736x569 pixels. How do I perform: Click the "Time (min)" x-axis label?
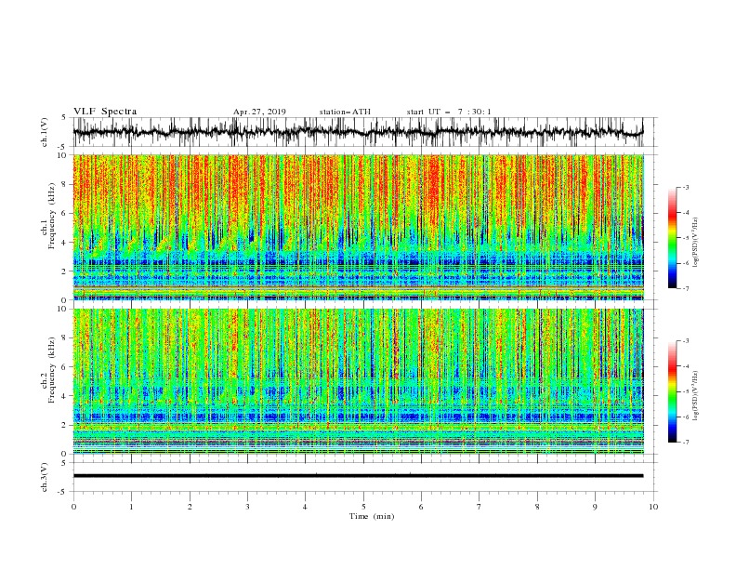372,516
